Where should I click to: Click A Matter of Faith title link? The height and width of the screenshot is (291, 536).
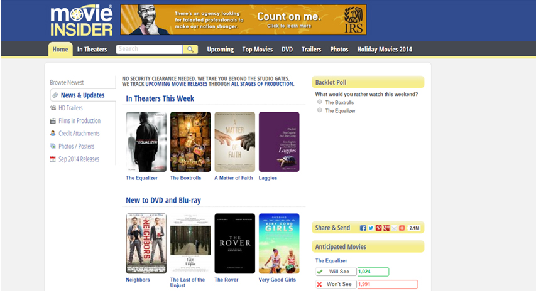[234, 178]
